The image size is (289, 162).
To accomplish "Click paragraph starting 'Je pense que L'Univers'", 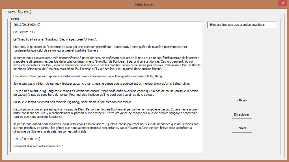I will click(107, 63).
